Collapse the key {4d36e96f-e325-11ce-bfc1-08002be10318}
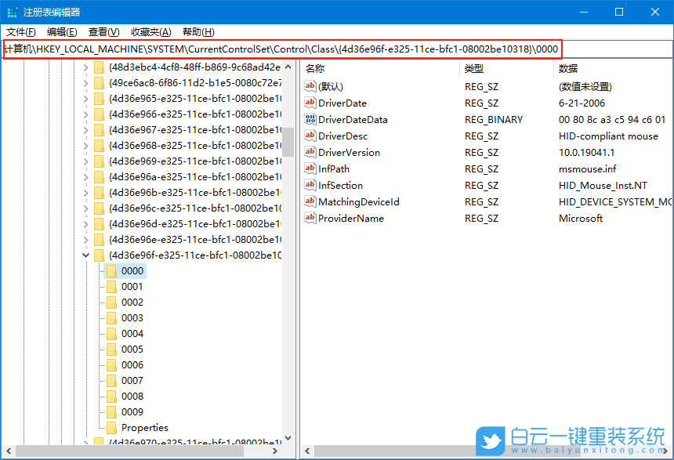 86,255
